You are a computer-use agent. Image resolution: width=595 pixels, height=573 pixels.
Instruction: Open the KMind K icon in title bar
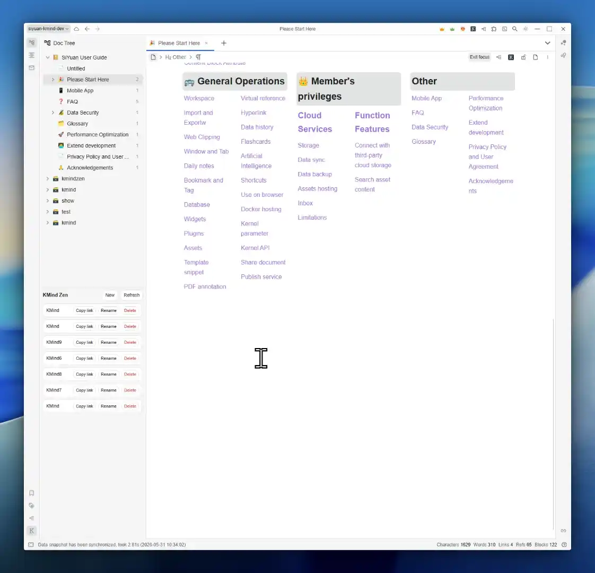coord(473,29)
